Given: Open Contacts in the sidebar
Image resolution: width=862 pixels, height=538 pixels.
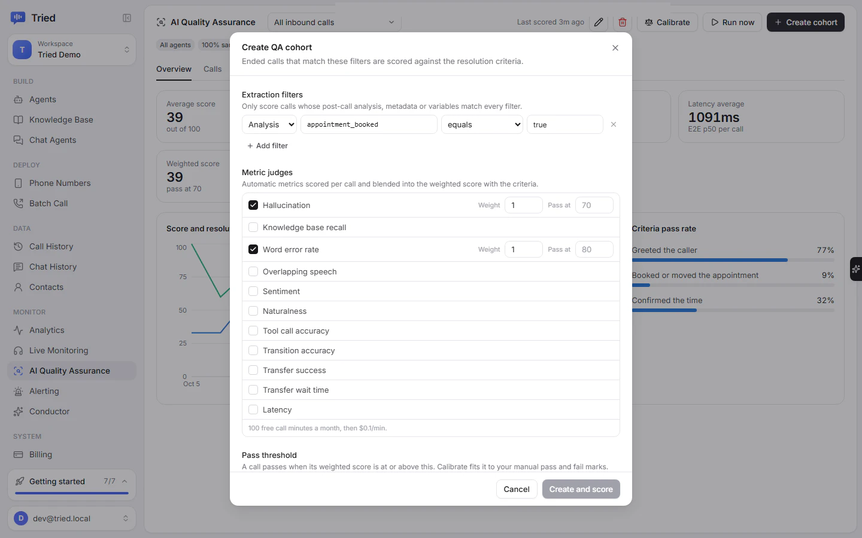Looking at the screenshot, I should 72,287.
